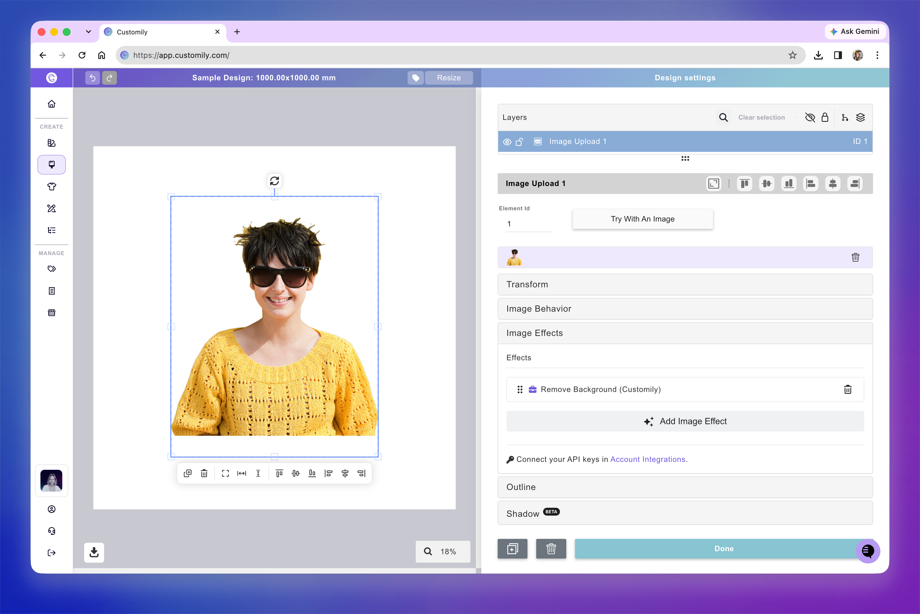Viewport: 920px width, 614px height.
Task: Align center horizontally in the Image Upload 1 header
Action: (833, 183)
